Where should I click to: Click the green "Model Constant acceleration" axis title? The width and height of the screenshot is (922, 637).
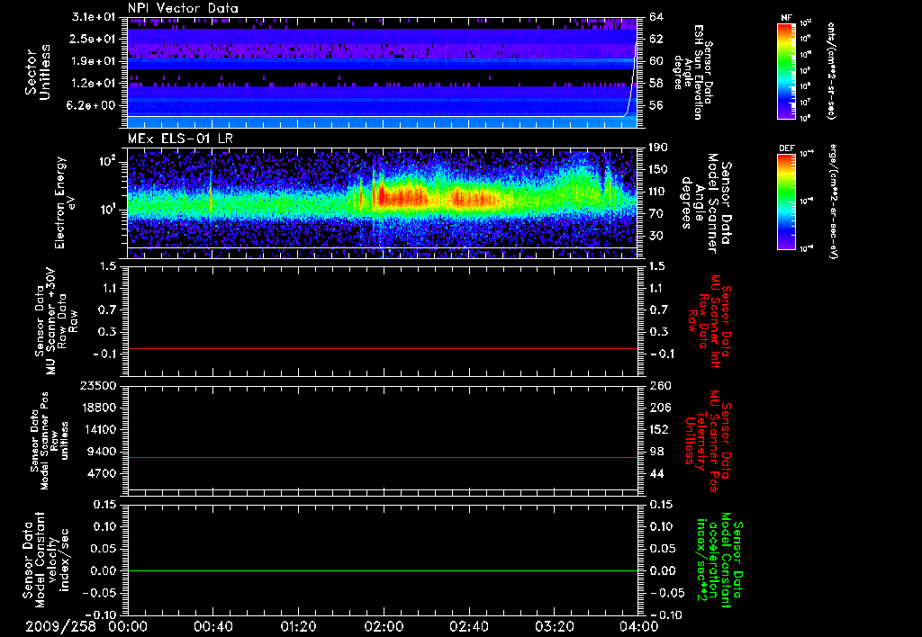click(719, 558)
